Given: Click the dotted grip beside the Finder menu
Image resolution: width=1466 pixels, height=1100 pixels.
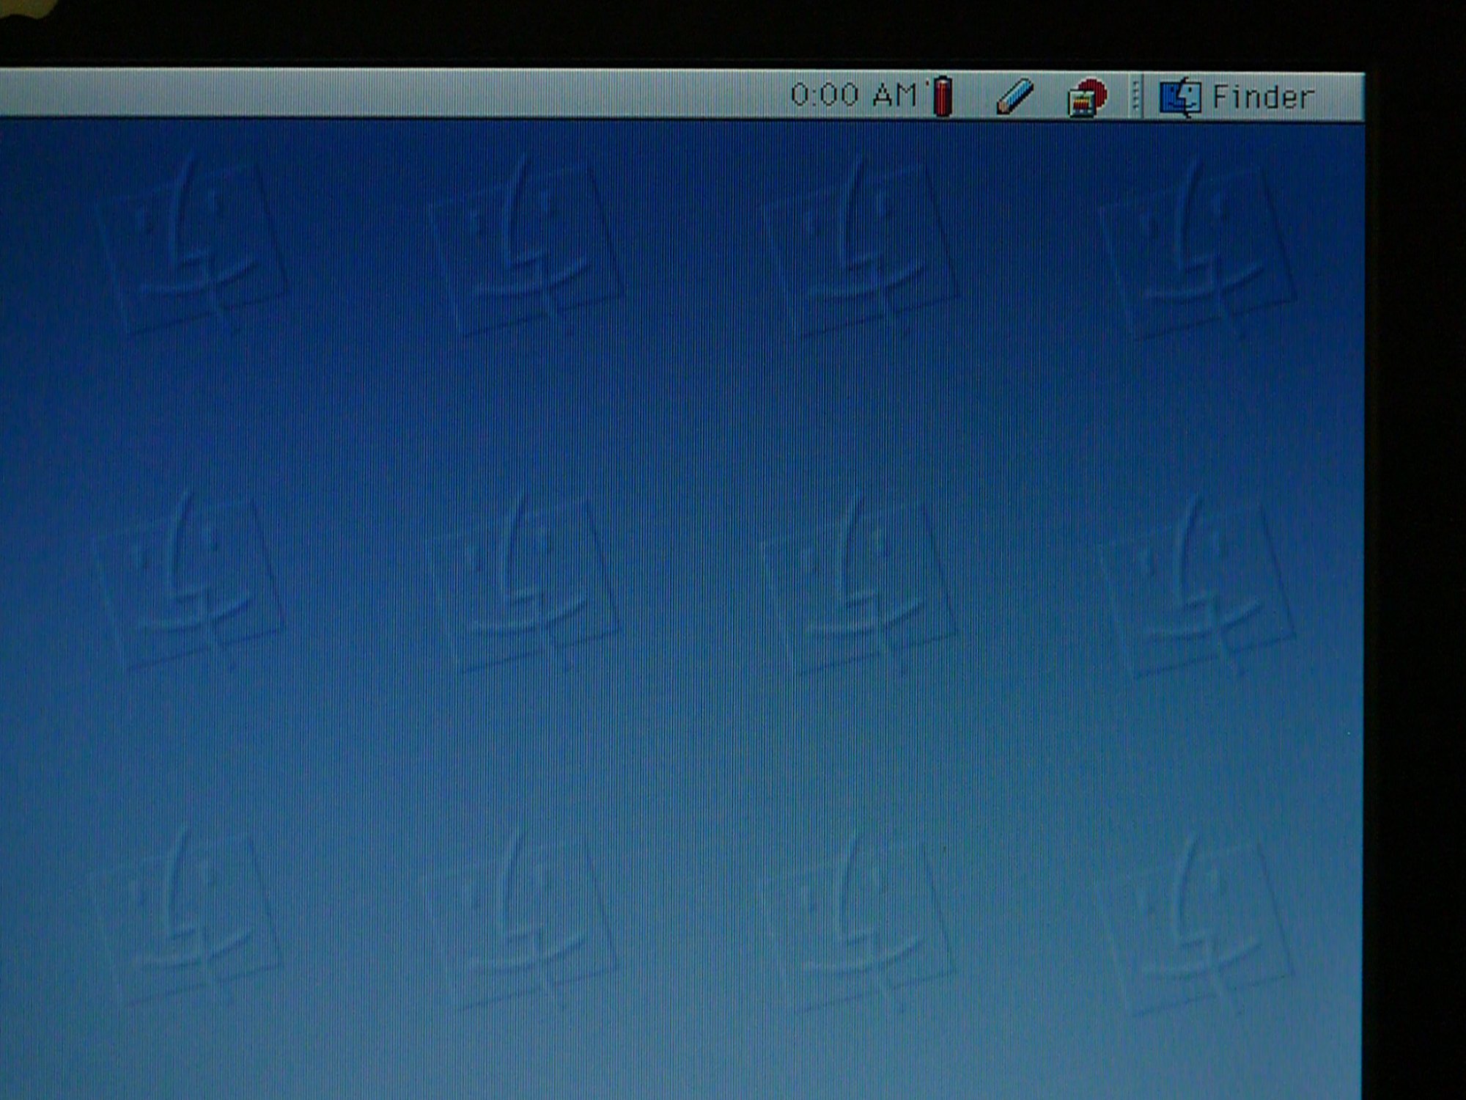Looking at the screenshot, I should click(1135, 98).
